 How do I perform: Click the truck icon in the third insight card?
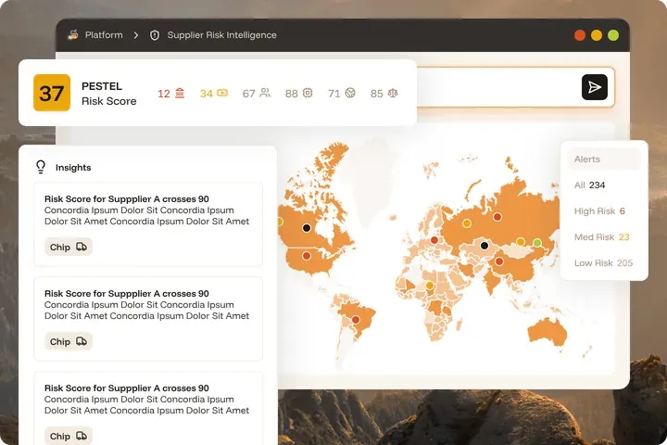[82, 436]
